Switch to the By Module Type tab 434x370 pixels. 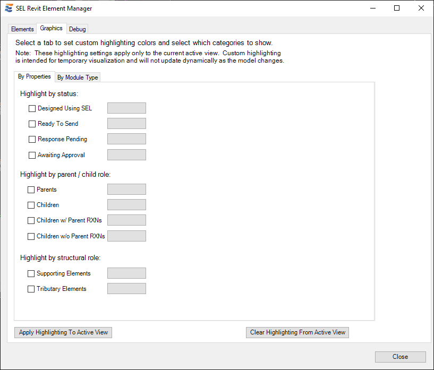pos(78,78)
